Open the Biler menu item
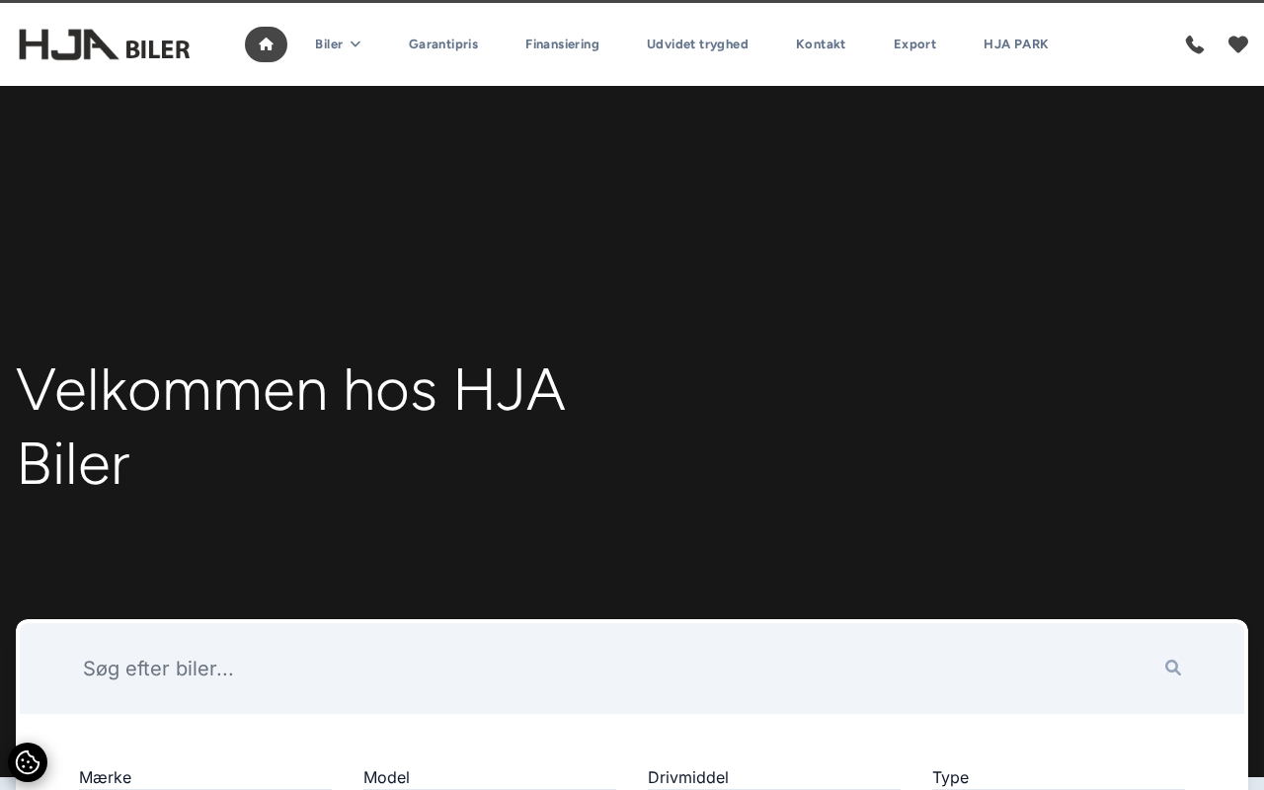 (329, 44)
